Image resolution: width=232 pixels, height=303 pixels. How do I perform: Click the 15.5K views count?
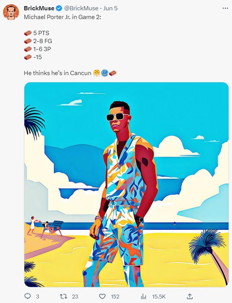(x=159, y=297)
